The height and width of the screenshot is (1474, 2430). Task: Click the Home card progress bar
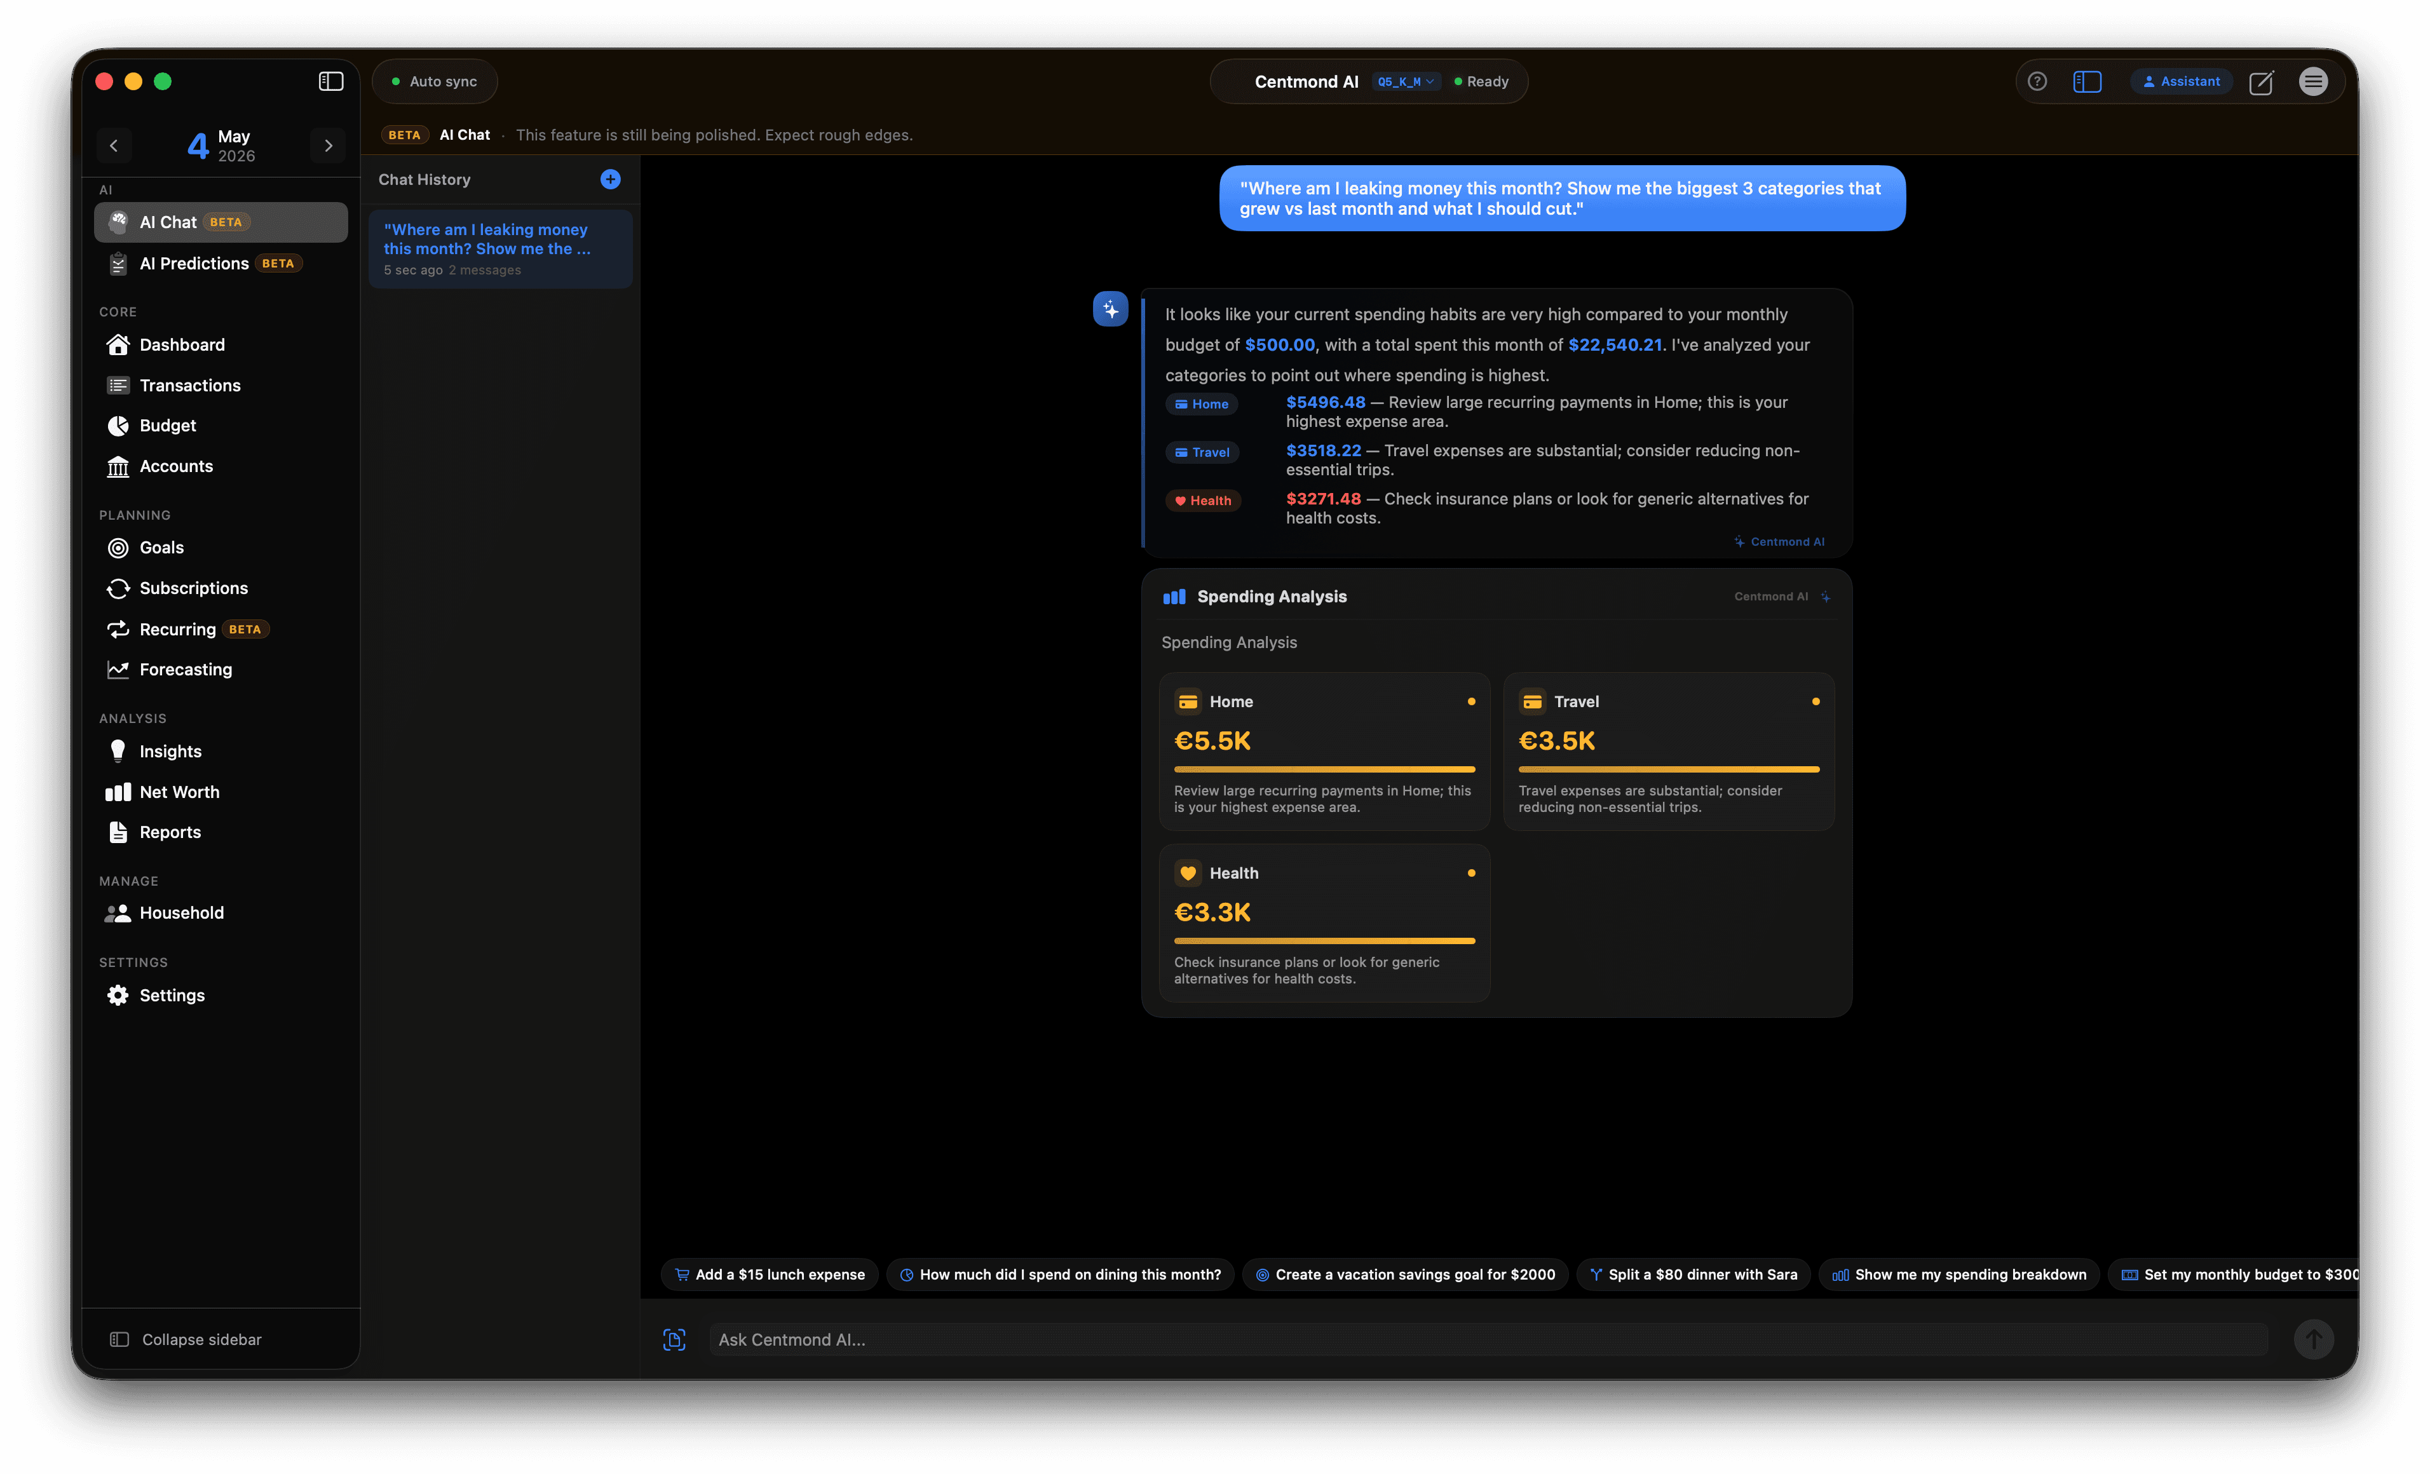point(1324,769)
